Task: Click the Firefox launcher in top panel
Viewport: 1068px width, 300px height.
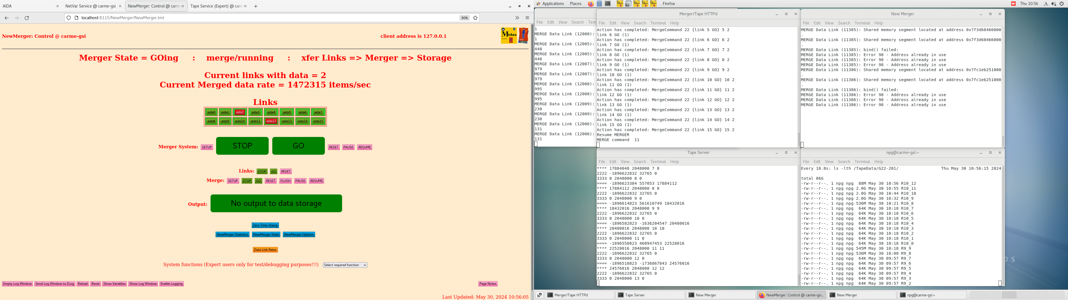Action: (x=590, y=4)
